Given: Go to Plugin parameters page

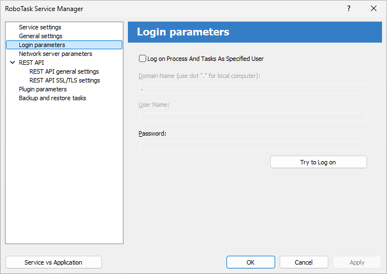Looking at the screenshot, I should click(43, 89).
